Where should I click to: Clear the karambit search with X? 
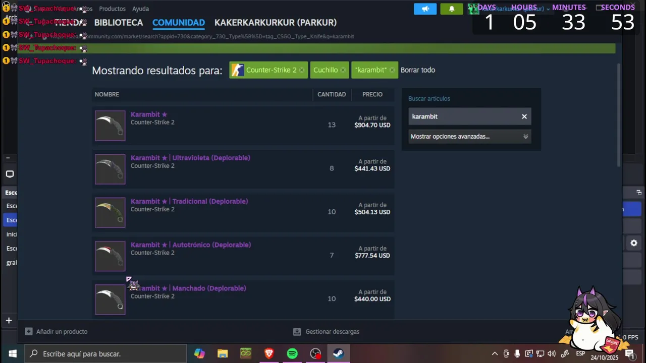point(524,116)
